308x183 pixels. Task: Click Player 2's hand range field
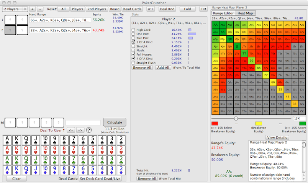point(60,30)
